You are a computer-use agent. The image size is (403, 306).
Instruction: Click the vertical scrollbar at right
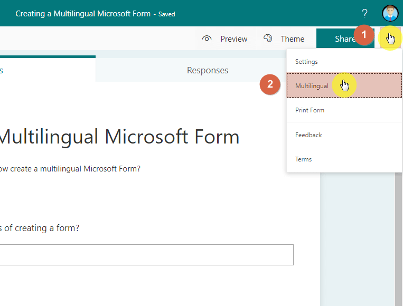pos(398,239)
